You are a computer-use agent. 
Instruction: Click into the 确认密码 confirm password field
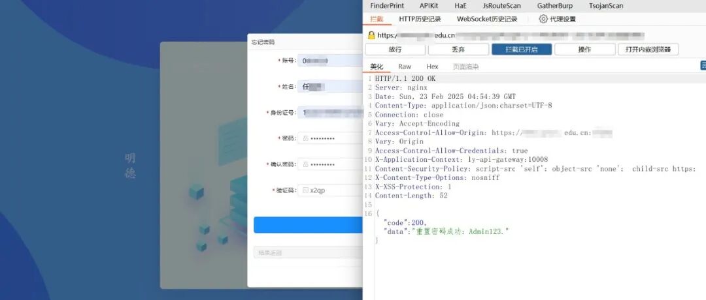click(330, 164)
